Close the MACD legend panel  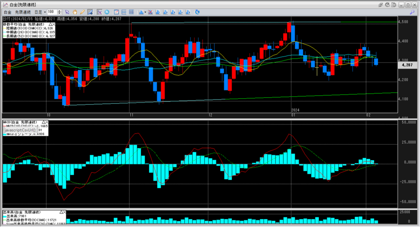[46, 122]
